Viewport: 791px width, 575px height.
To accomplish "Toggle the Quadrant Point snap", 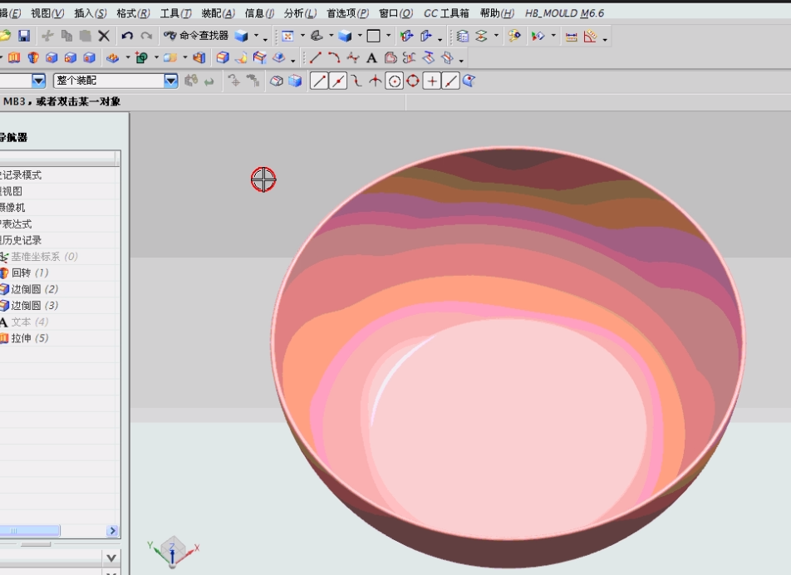I will coord(413,81).
